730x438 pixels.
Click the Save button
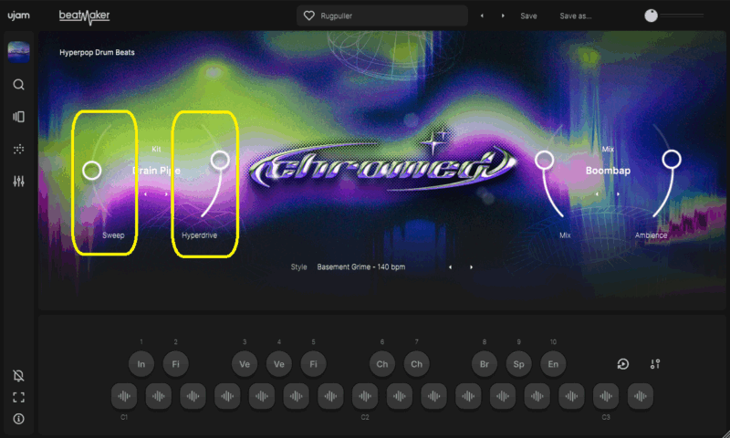(x=528, y=16)
